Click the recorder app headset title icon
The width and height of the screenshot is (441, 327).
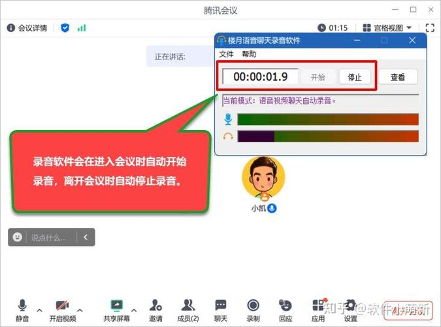221,41
